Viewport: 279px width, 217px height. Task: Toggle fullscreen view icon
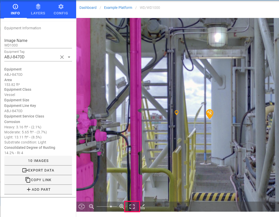[x=132, y=207]
